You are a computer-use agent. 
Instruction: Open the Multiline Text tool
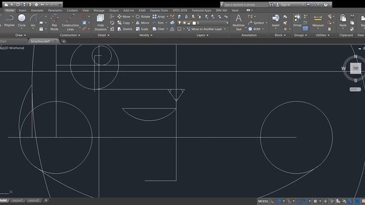[x=238, y=23]
